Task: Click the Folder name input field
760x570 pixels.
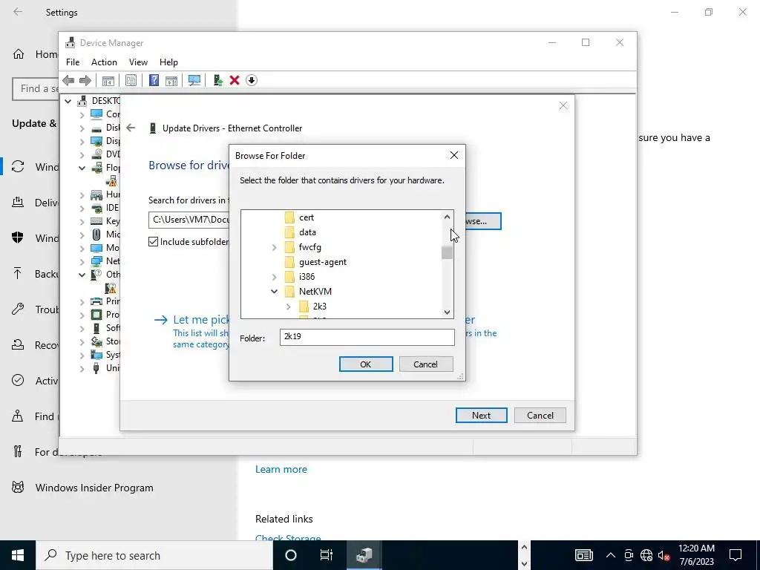Action: pos(367,337)
